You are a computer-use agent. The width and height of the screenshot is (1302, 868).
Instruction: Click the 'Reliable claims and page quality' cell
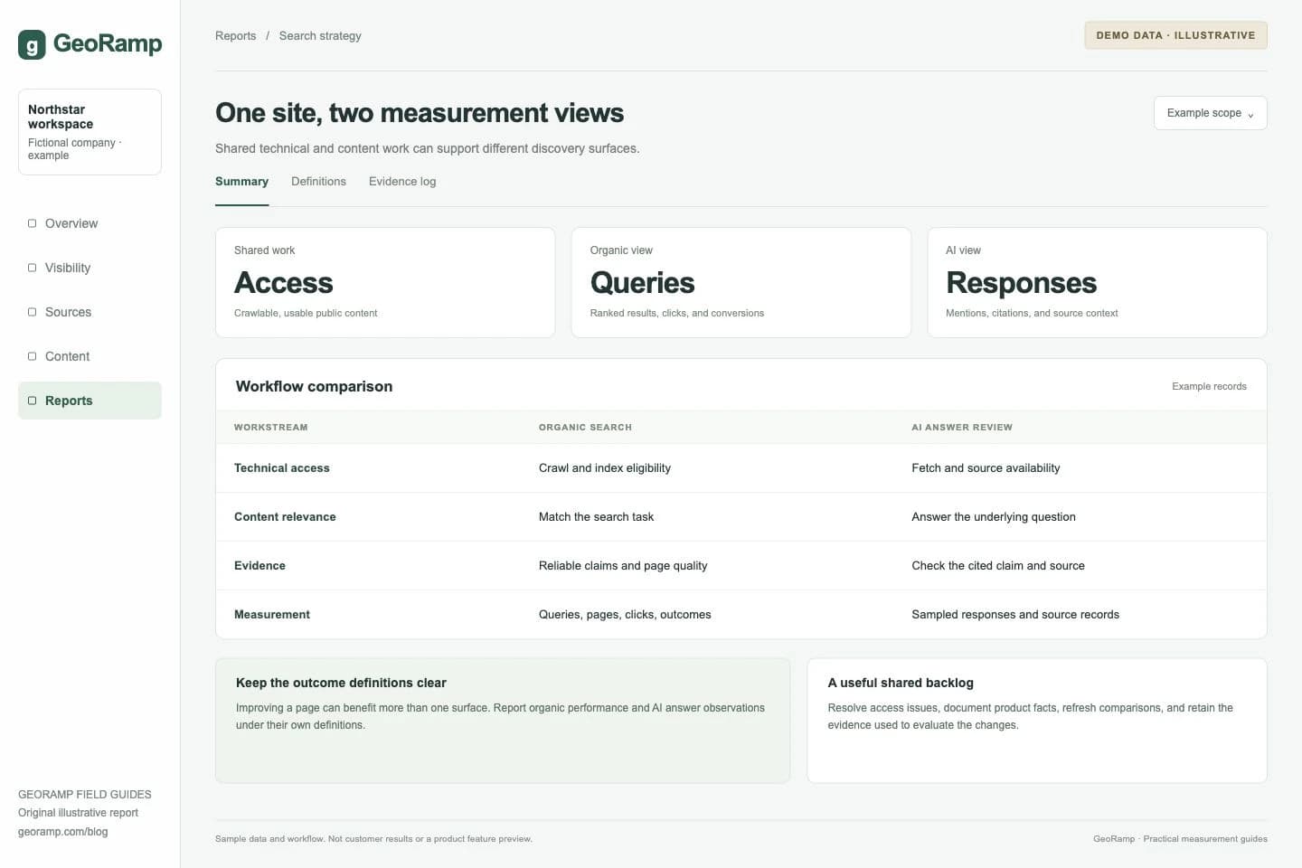pos(623,566)
